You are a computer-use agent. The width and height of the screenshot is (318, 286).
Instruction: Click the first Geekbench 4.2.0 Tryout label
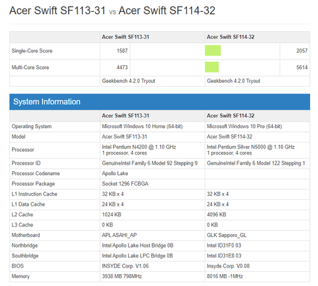coord(129,81)
